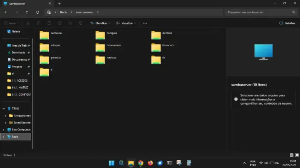Open the Classificar sort dropdown
This screenshot has height=168, width=300.
coord(100,23)
